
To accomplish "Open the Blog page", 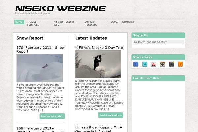I will [x=114, y=22].
